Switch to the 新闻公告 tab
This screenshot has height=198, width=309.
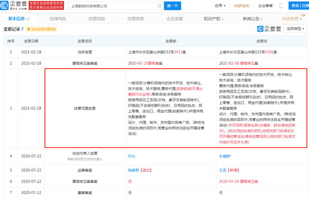pos(252,19)
